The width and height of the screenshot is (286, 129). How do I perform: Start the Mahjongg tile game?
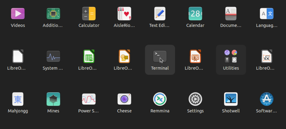(18, 99)
